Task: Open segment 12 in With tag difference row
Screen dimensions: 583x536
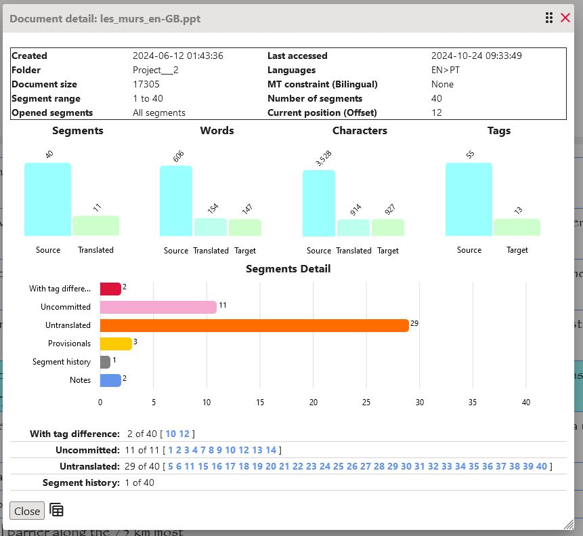Action: coord(184,434)
